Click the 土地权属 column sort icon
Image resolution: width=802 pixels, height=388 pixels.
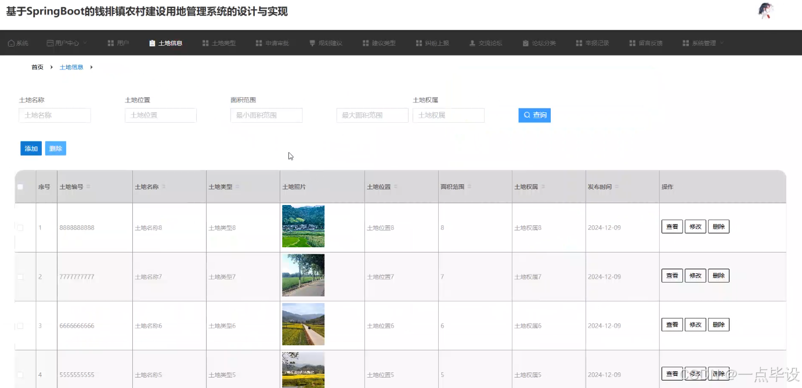coord(543,187)
